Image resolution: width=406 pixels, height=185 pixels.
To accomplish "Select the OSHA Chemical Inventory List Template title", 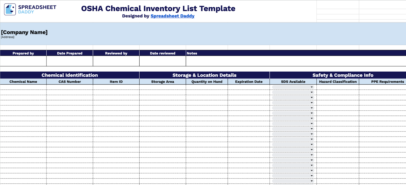I will tap(158, 9).
